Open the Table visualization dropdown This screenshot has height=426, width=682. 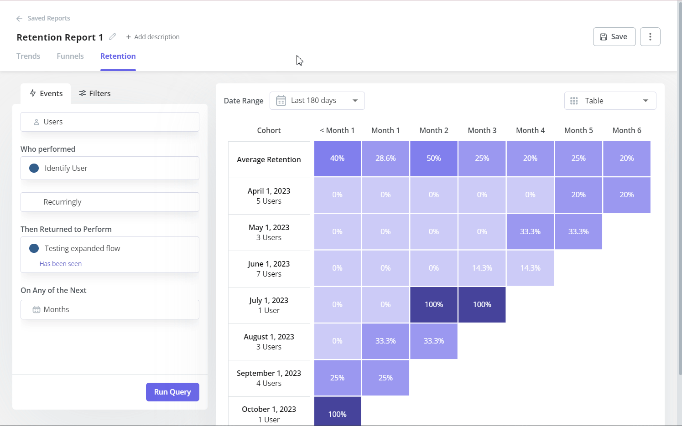(610, 100)
